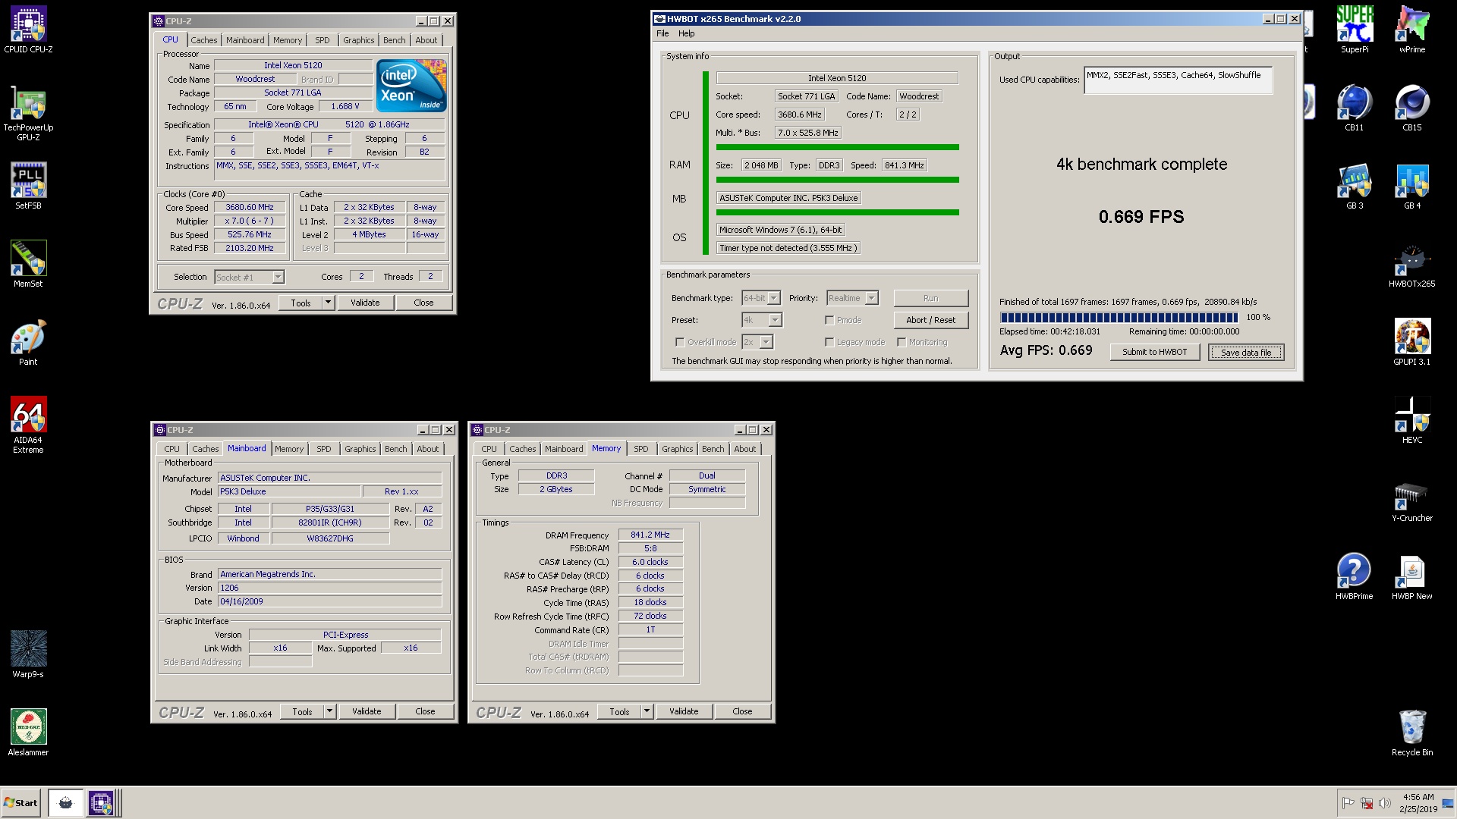
Task: Enable the Overkill mode checkbox
Action: click(x=680, y=342)
